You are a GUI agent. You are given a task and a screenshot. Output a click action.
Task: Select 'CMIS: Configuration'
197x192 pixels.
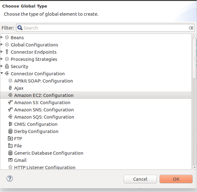point(96,124)
